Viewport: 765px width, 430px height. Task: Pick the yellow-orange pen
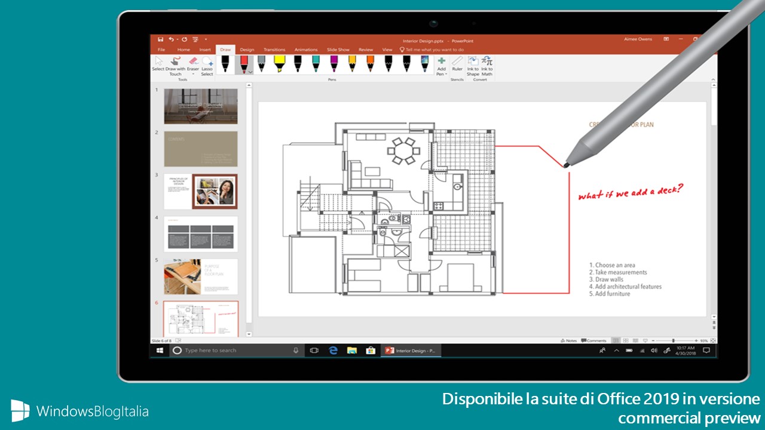pos(351,64)
